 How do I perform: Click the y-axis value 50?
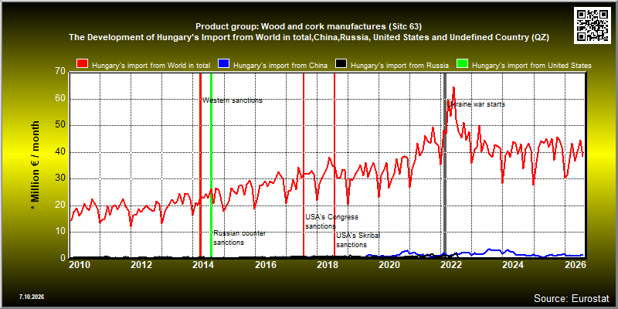(x=60, y=125)
